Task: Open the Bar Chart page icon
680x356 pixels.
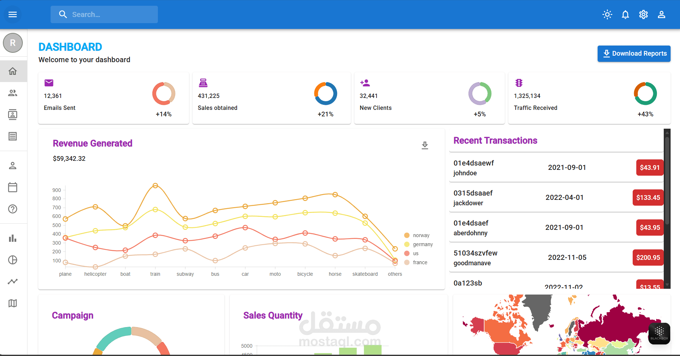Action: [13, 238]
